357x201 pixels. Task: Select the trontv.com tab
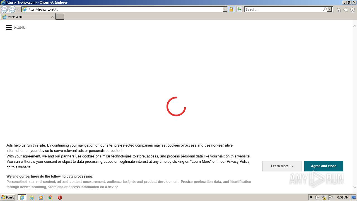pos(28,17)
